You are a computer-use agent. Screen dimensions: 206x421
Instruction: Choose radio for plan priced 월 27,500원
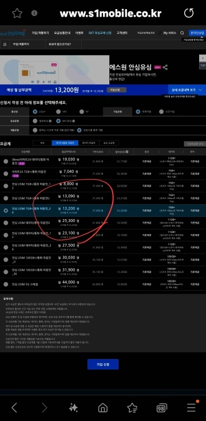[x=6, y=247]
